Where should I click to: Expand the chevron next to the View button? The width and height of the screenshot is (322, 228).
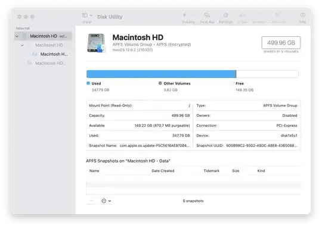coord(91,15)
